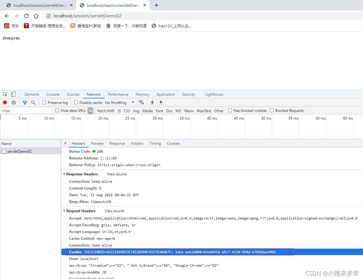Open the network request filter
363x279 pixels.
25,102
